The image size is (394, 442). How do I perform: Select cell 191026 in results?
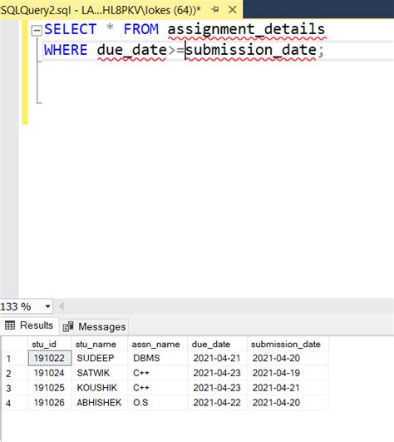click(x=50, y=403)
